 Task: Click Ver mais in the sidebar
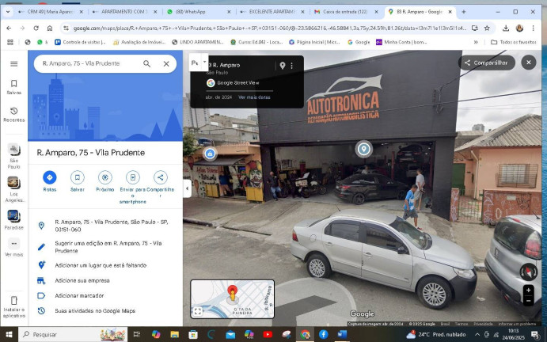pos(14,248)
